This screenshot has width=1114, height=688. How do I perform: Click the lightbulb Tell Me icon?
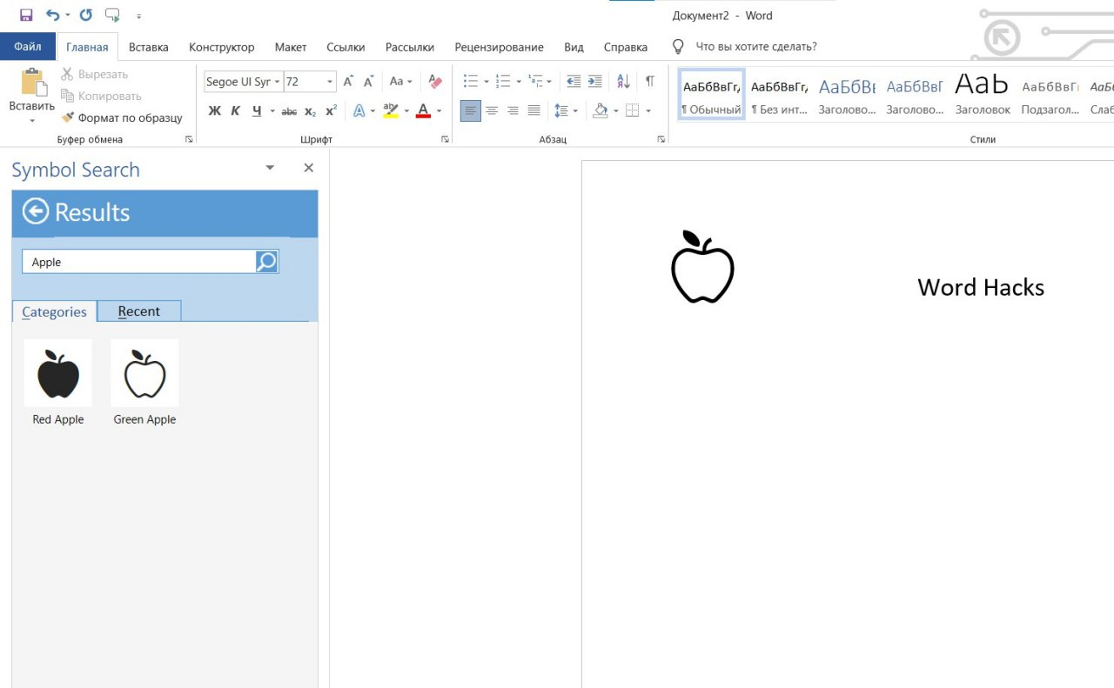point(678,47)
